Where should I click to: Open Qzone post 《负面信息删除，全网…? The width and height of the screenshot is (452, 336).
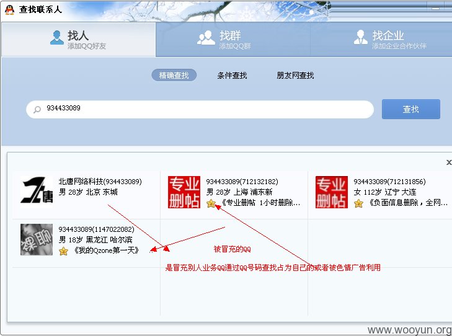[407, 203]
